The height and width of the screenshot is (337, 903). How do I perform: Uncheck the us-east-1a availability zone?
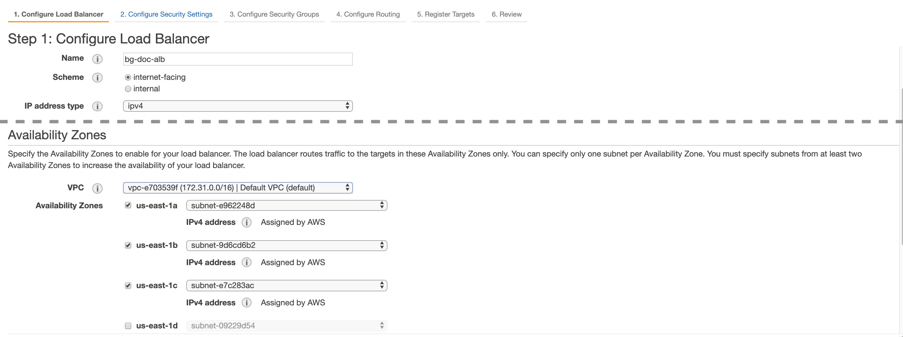click(128, 205)
